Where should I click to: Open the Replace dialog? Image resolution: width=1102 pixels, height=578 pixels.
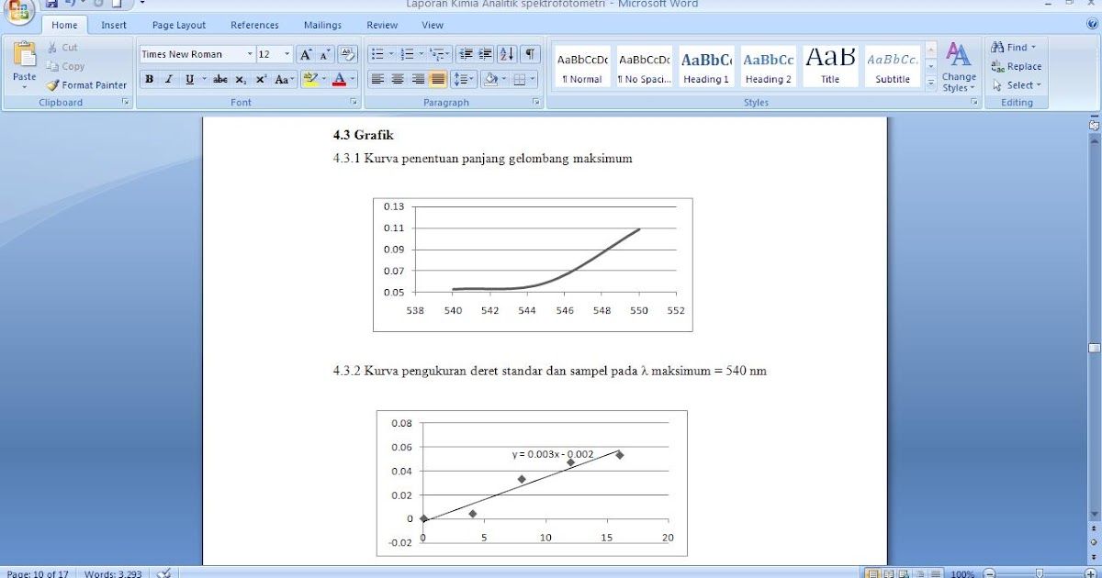point(1017,66)
